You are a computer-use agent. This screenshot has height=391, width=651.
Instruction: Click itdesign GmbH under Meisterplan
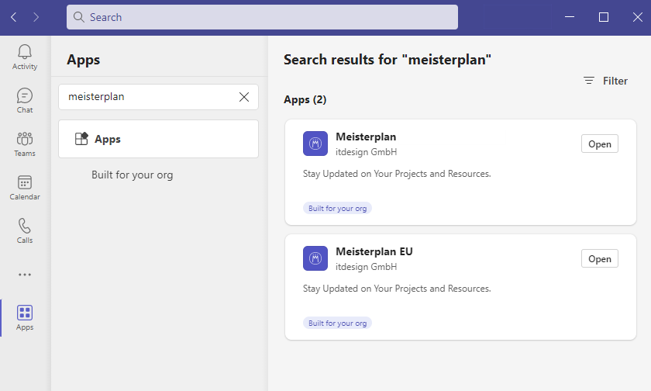point(366,152)
